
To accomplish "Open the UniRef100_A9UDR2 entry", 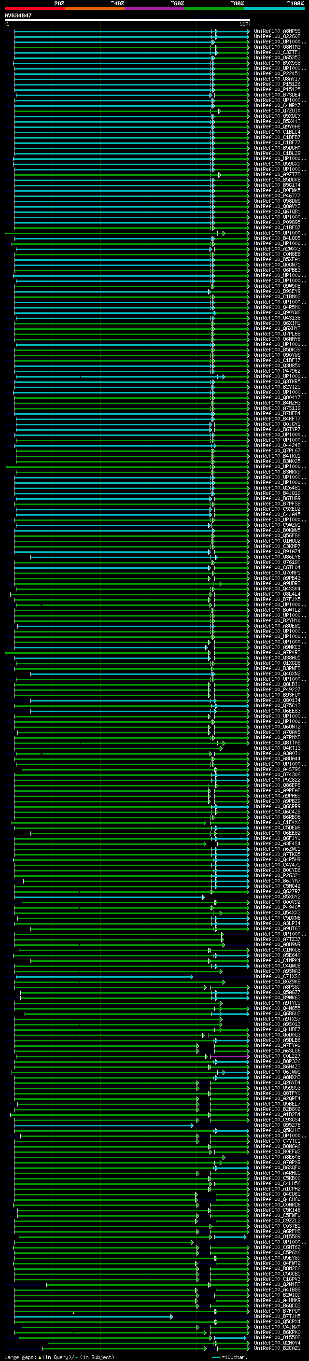I will [277, 583].
